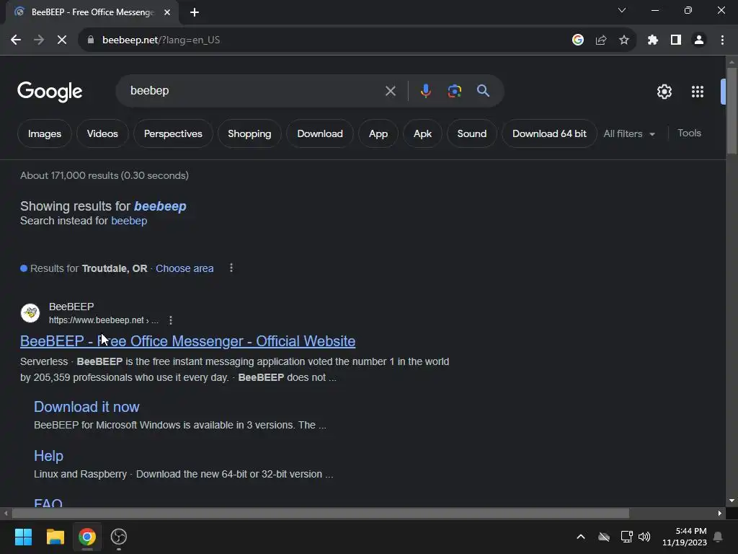Click the site lock icon

point(91,40)
